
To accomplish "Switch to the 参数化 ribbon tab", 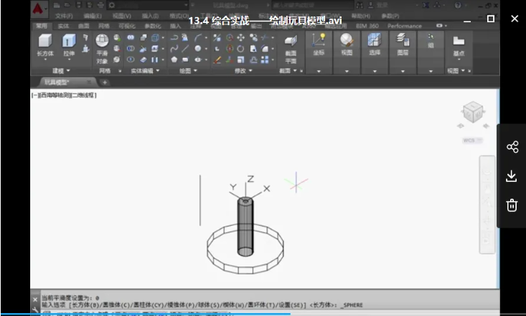I will (x=153, y=26).
